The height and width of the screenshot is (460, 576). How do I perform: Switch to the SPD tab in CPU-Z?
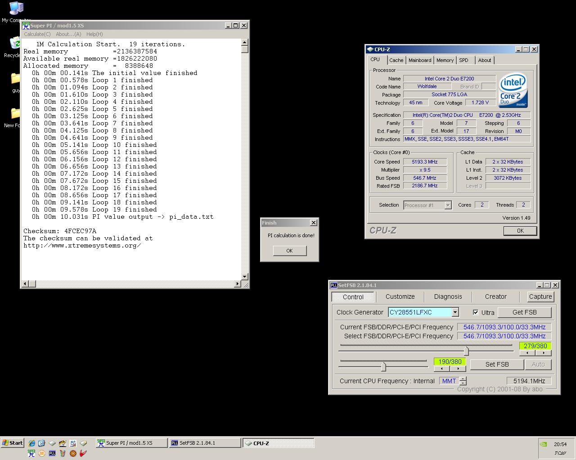click(463, 60)
